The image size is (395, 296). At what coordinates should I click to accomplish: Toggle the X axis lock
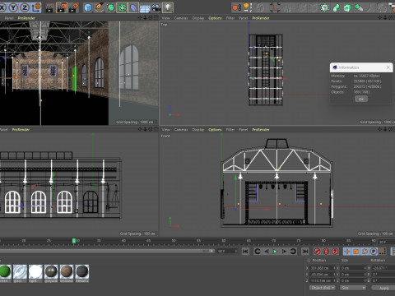tap(2, 7)
